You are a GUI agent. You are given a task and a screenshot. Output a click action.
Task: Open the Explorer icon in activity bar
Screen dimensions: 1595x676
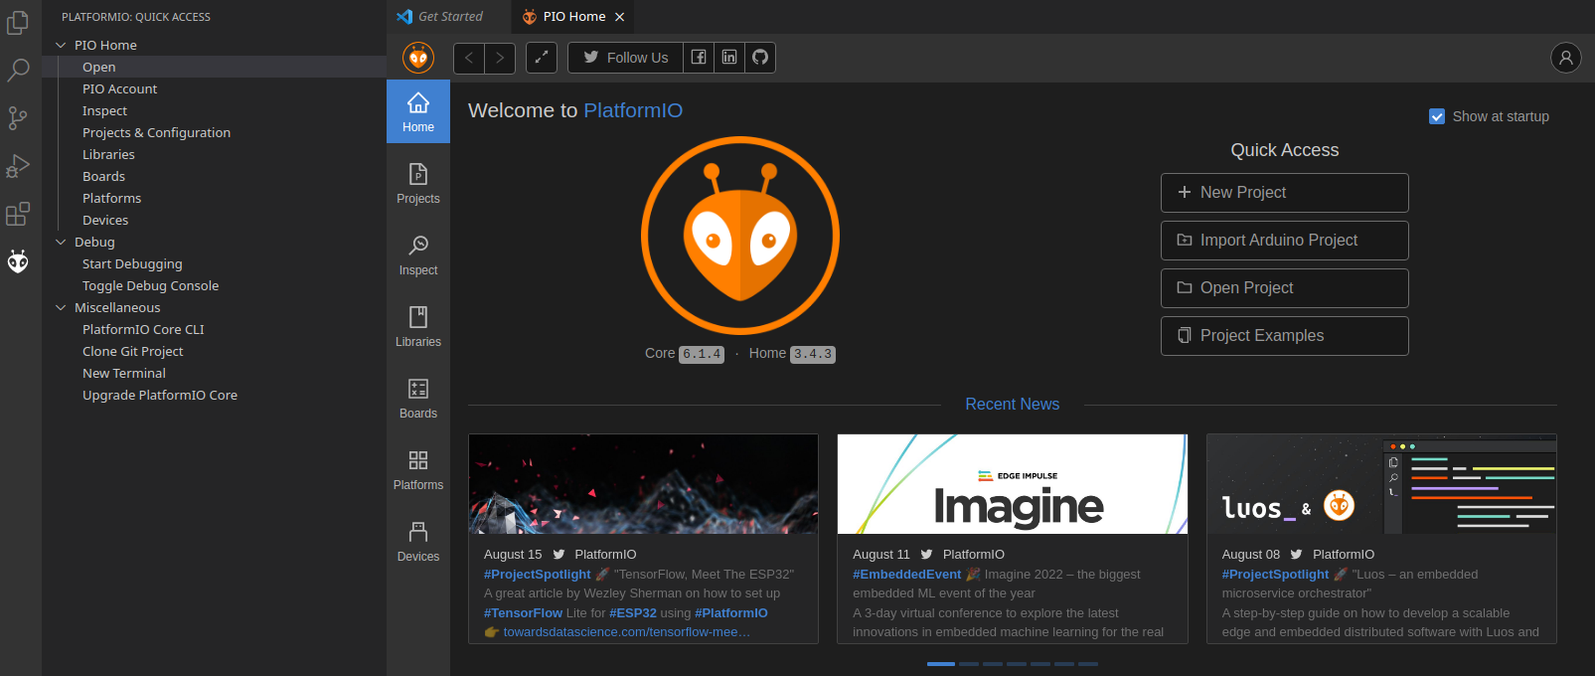[x=18, y=22]
